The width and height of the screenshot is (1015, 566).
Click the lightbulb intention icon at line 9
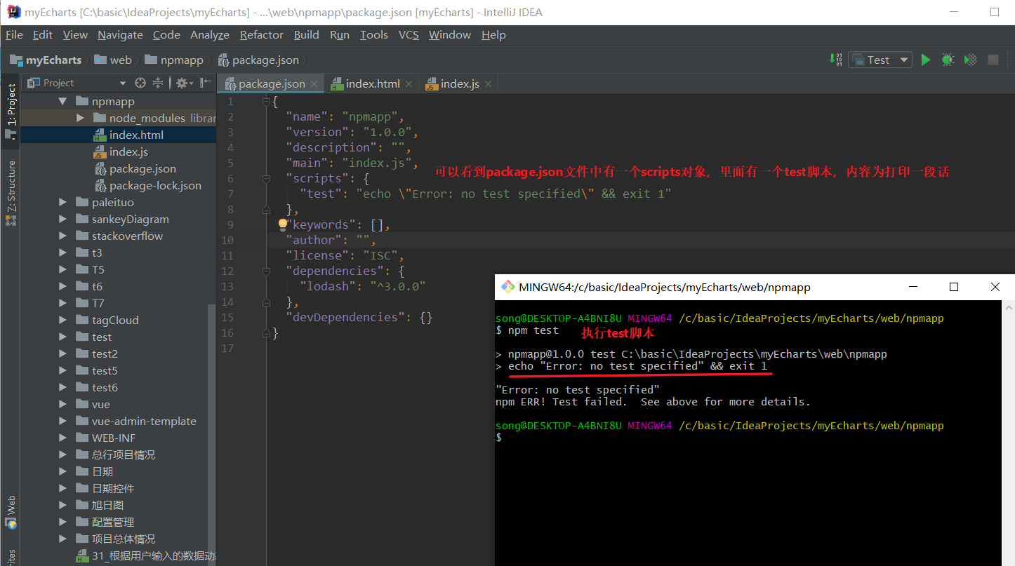pyautogui.click(x=283, y=224)
